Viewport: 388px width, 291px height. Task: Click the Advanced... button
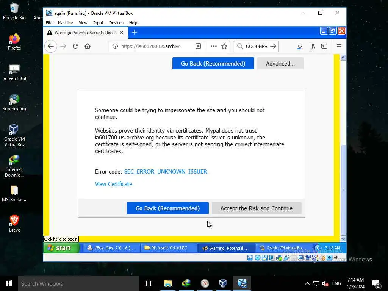coord(280,63)
